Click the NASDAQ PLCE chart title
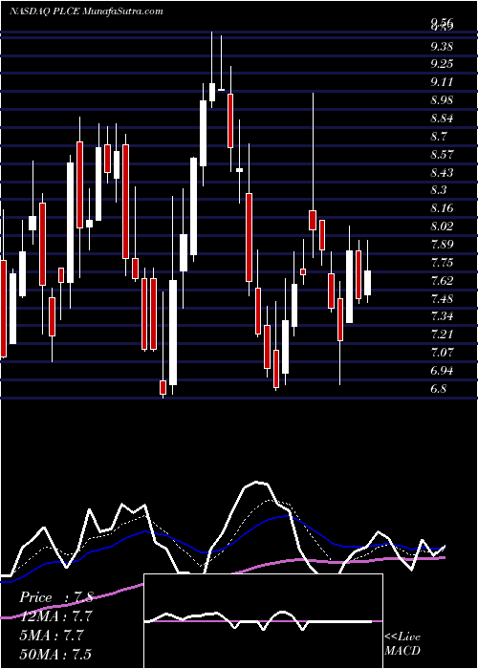 coord(86,11)
